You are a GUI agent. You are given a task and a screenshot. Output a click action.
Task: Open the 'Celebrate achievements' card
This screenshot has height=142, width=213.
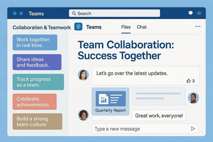coord(34,102)
